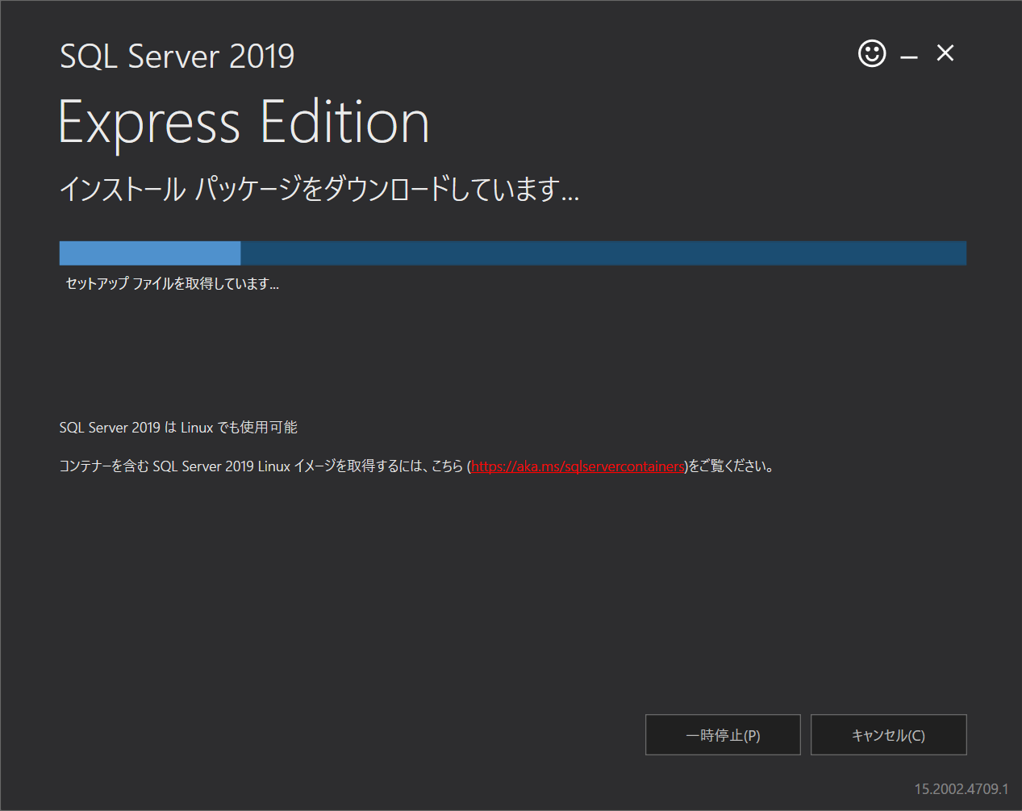Cancel the download with キャンセル(C)

tap(888, 735)
